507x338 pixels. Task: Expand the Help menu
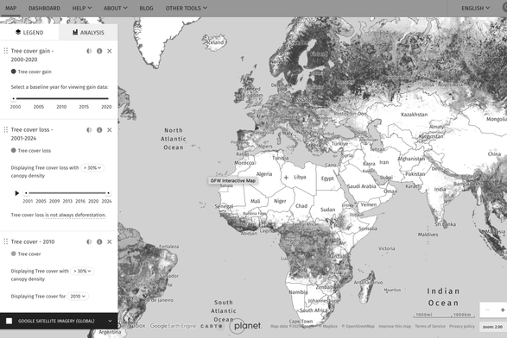82,8
